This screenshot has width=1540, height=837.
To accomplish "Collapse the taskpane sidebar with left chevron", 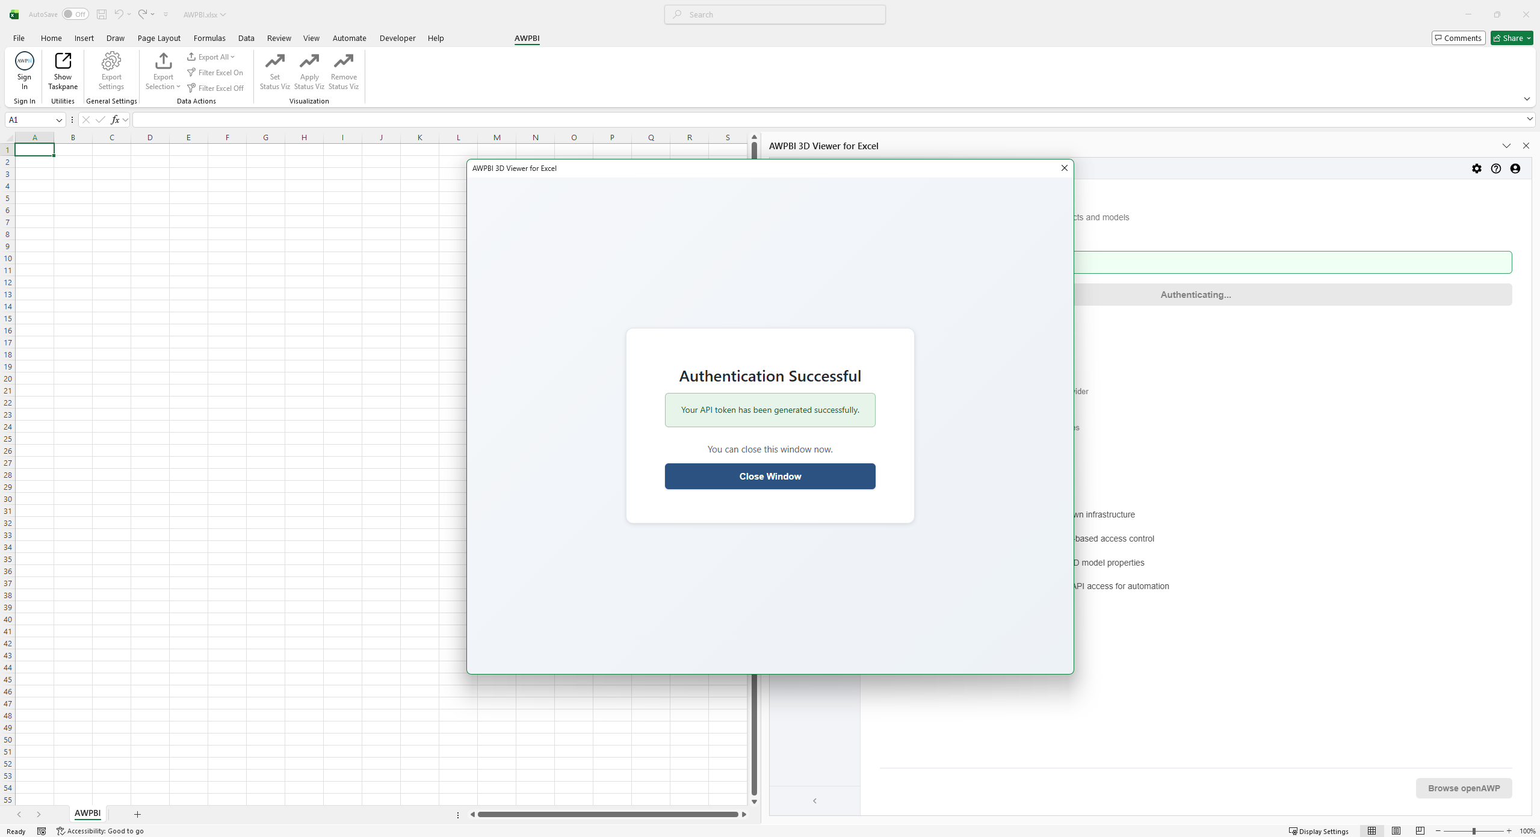I will 815,800.
